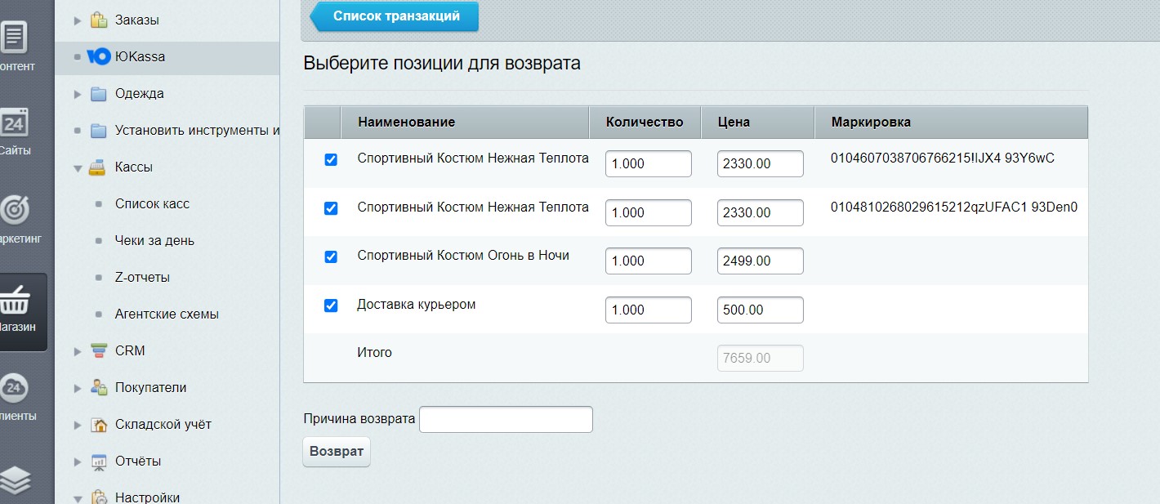Expand the Заказы tree node

(78, 20)
